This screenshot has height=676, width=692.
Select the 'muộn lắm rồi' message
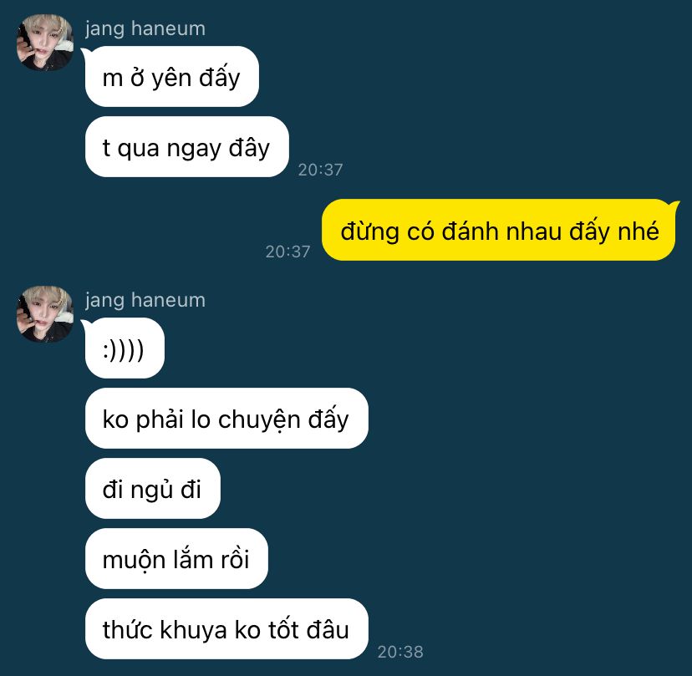coord(176,559)
